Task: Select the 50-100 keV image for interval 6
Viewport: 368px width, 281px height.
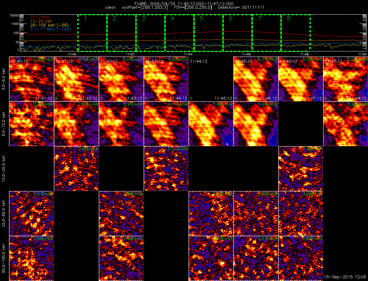Action: pyautogui.click(x=256, y=258)
